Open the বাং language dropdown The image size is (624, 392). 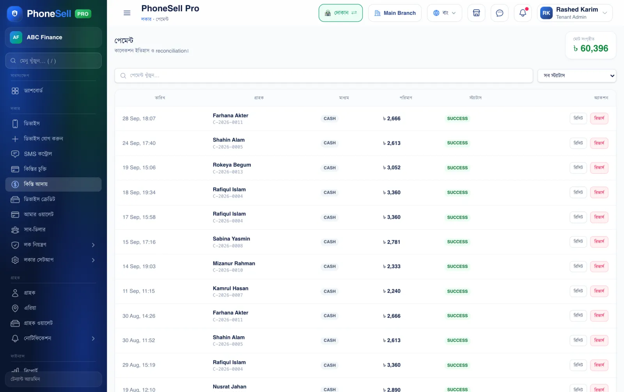pyautogui.click(x=444, y=13)
